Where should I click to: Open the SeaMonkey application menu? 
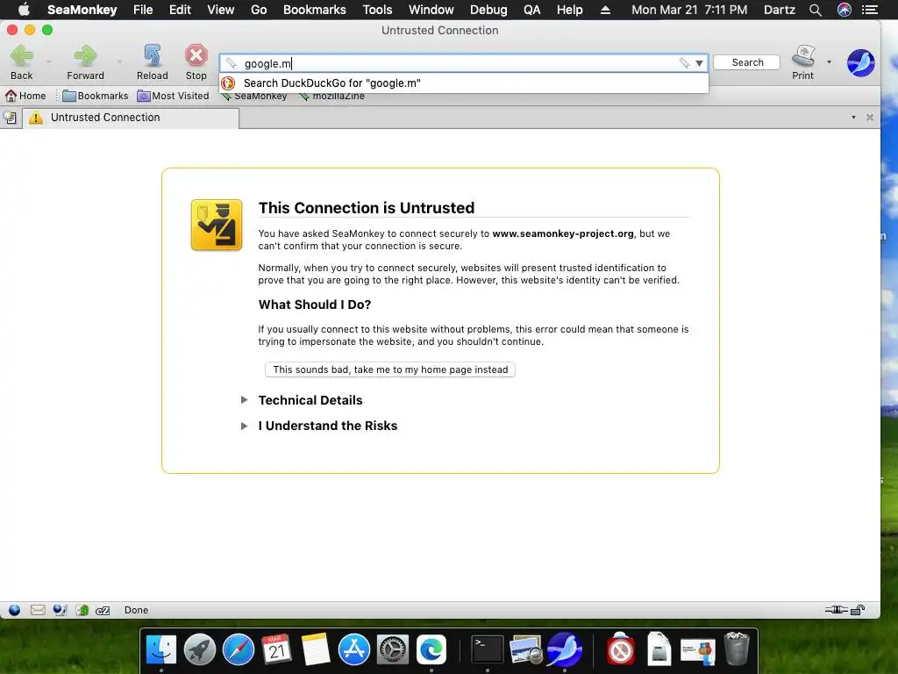point(82,10)
